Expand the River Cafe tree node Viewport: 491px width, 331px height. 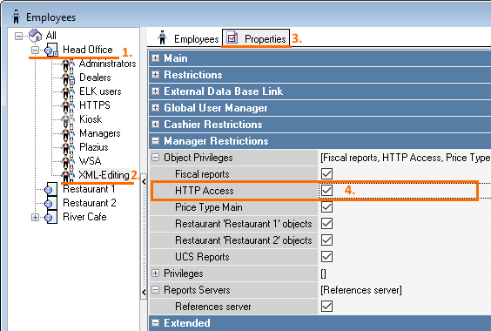click(35, 217)
